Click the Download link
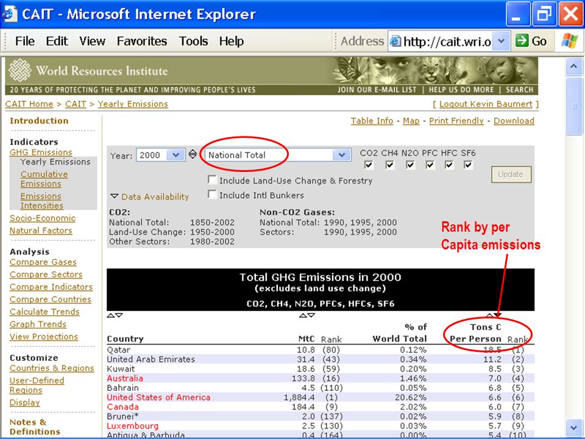585x439 pixels. pos(514,121)
